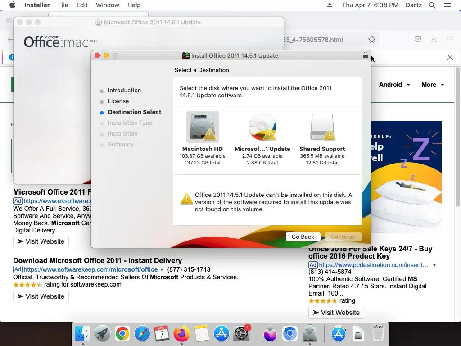Open Finder from the Dock
The image size is (461, 346).
(x=83, y=333)
